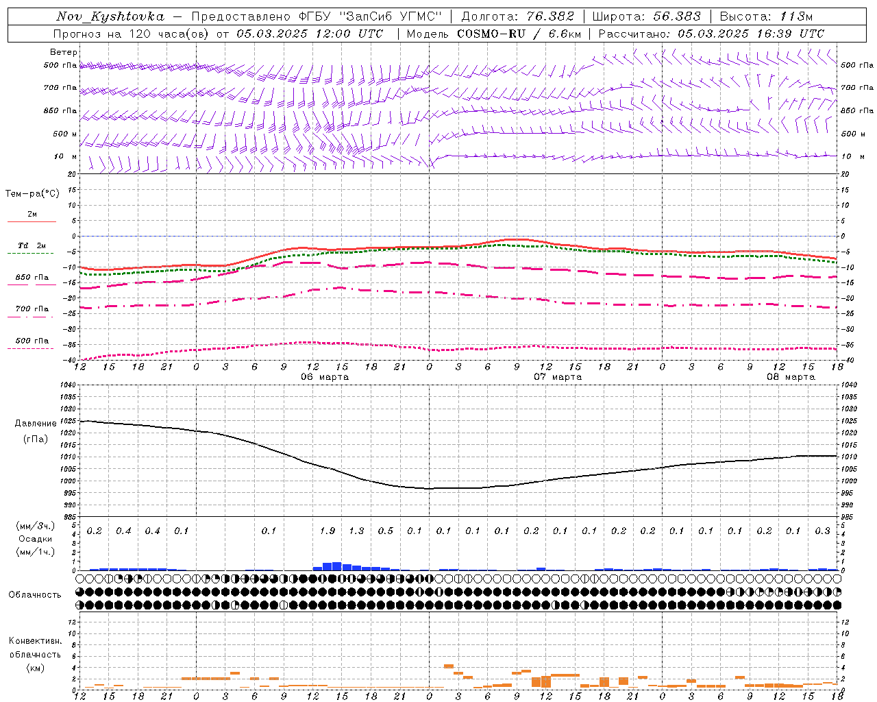
Task: Click the "06 марта" date label
Action: (325, 377)
